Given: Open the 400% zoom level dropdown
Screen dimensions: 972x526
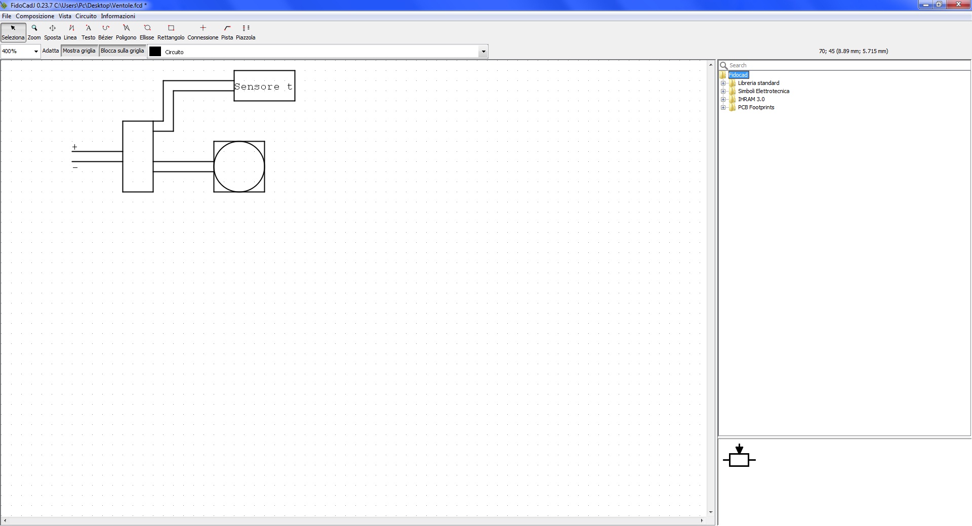Looking at the screenshot, I should tap(35, 52).
